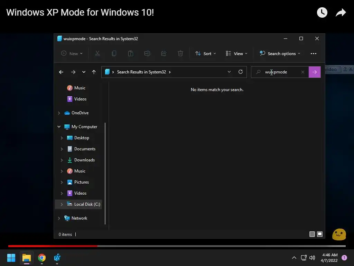This screenshot has height=266, width=354.
Task: Click the Share icon in toolbar
Action: (164, 54)
